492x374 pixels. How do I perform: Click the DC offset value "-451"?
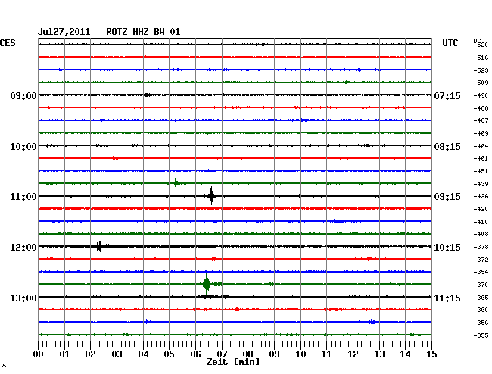pos(481,171)
